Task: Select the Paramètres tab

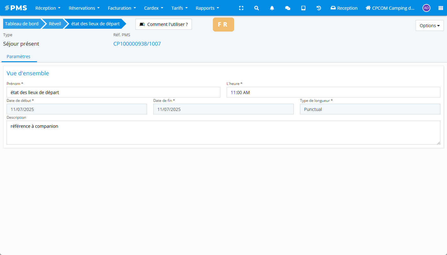Action: pyautogui.click(x=18, y=57)
